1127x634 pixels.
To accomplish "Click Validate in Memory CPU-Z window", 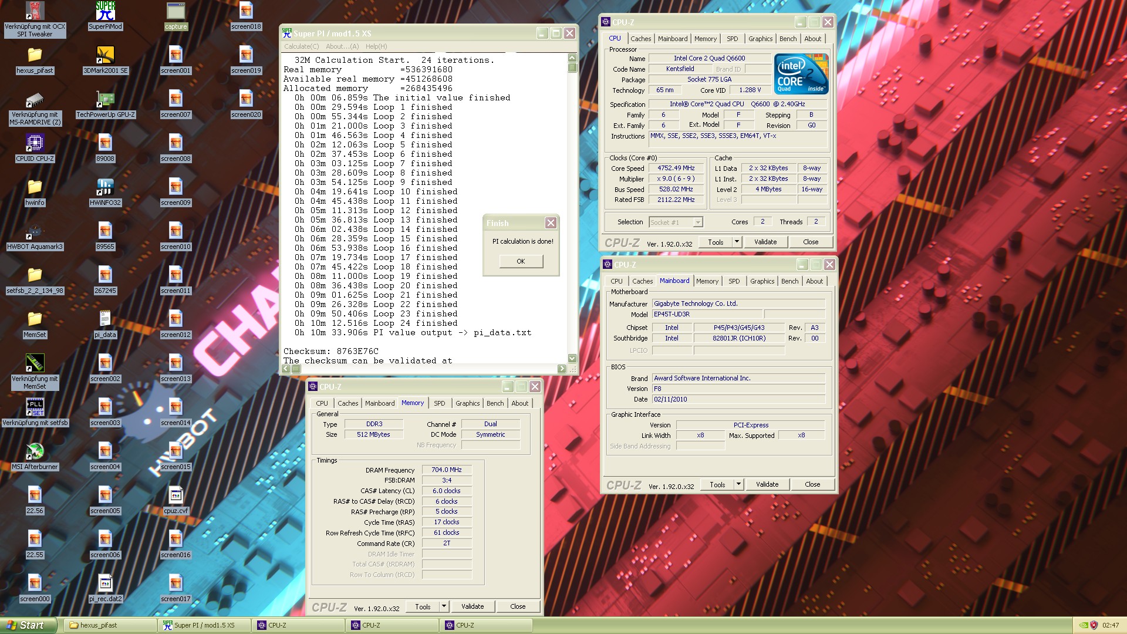I will [x=473, y=606].
